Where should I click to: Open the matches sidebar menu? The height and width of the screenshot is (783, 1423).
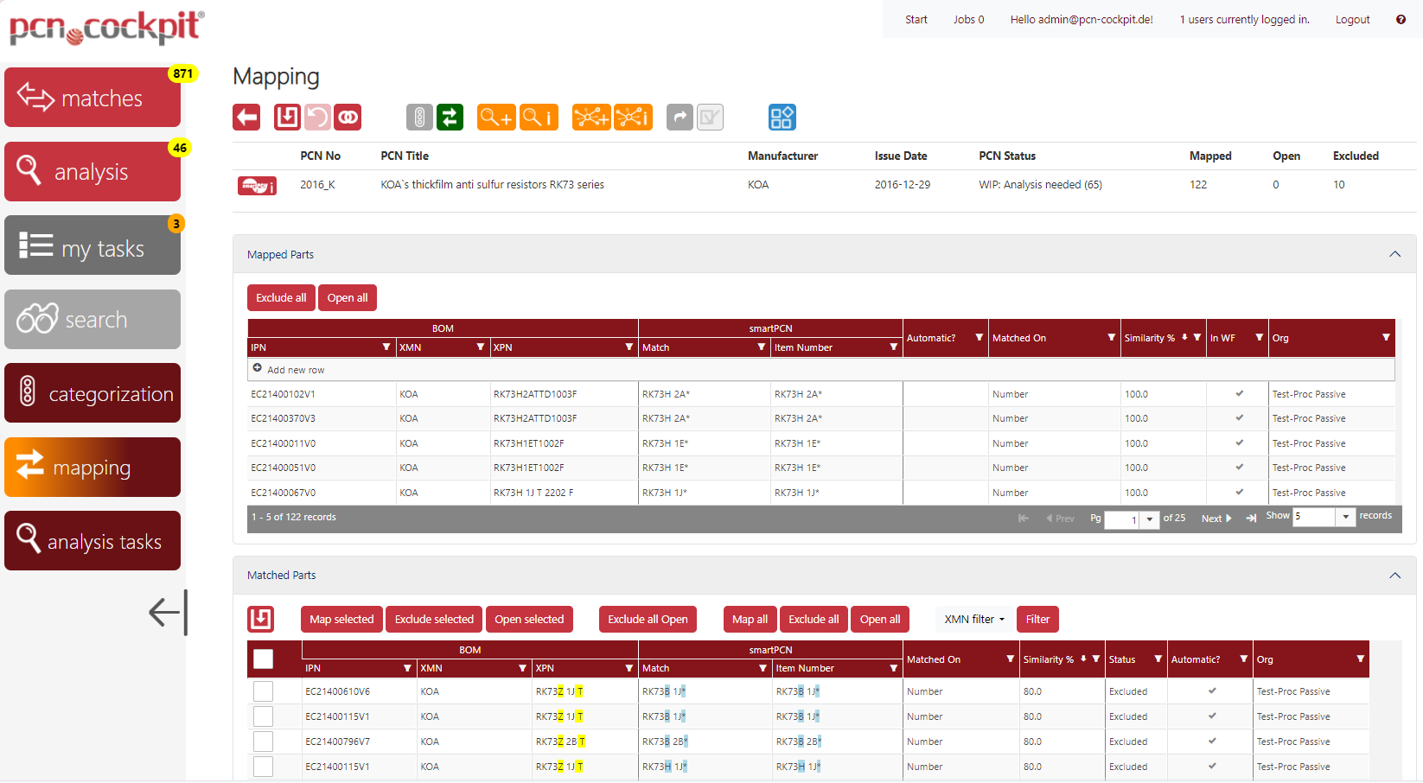[x=93, y=98]
